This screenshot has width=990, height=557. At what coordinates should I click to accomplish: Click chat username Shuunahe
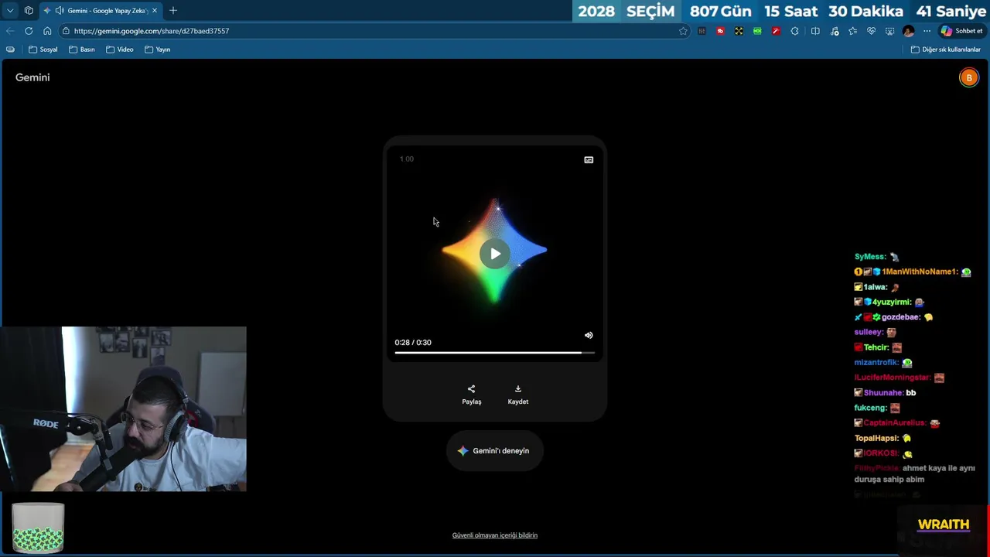pyautogui.click(x=883, y=393)
